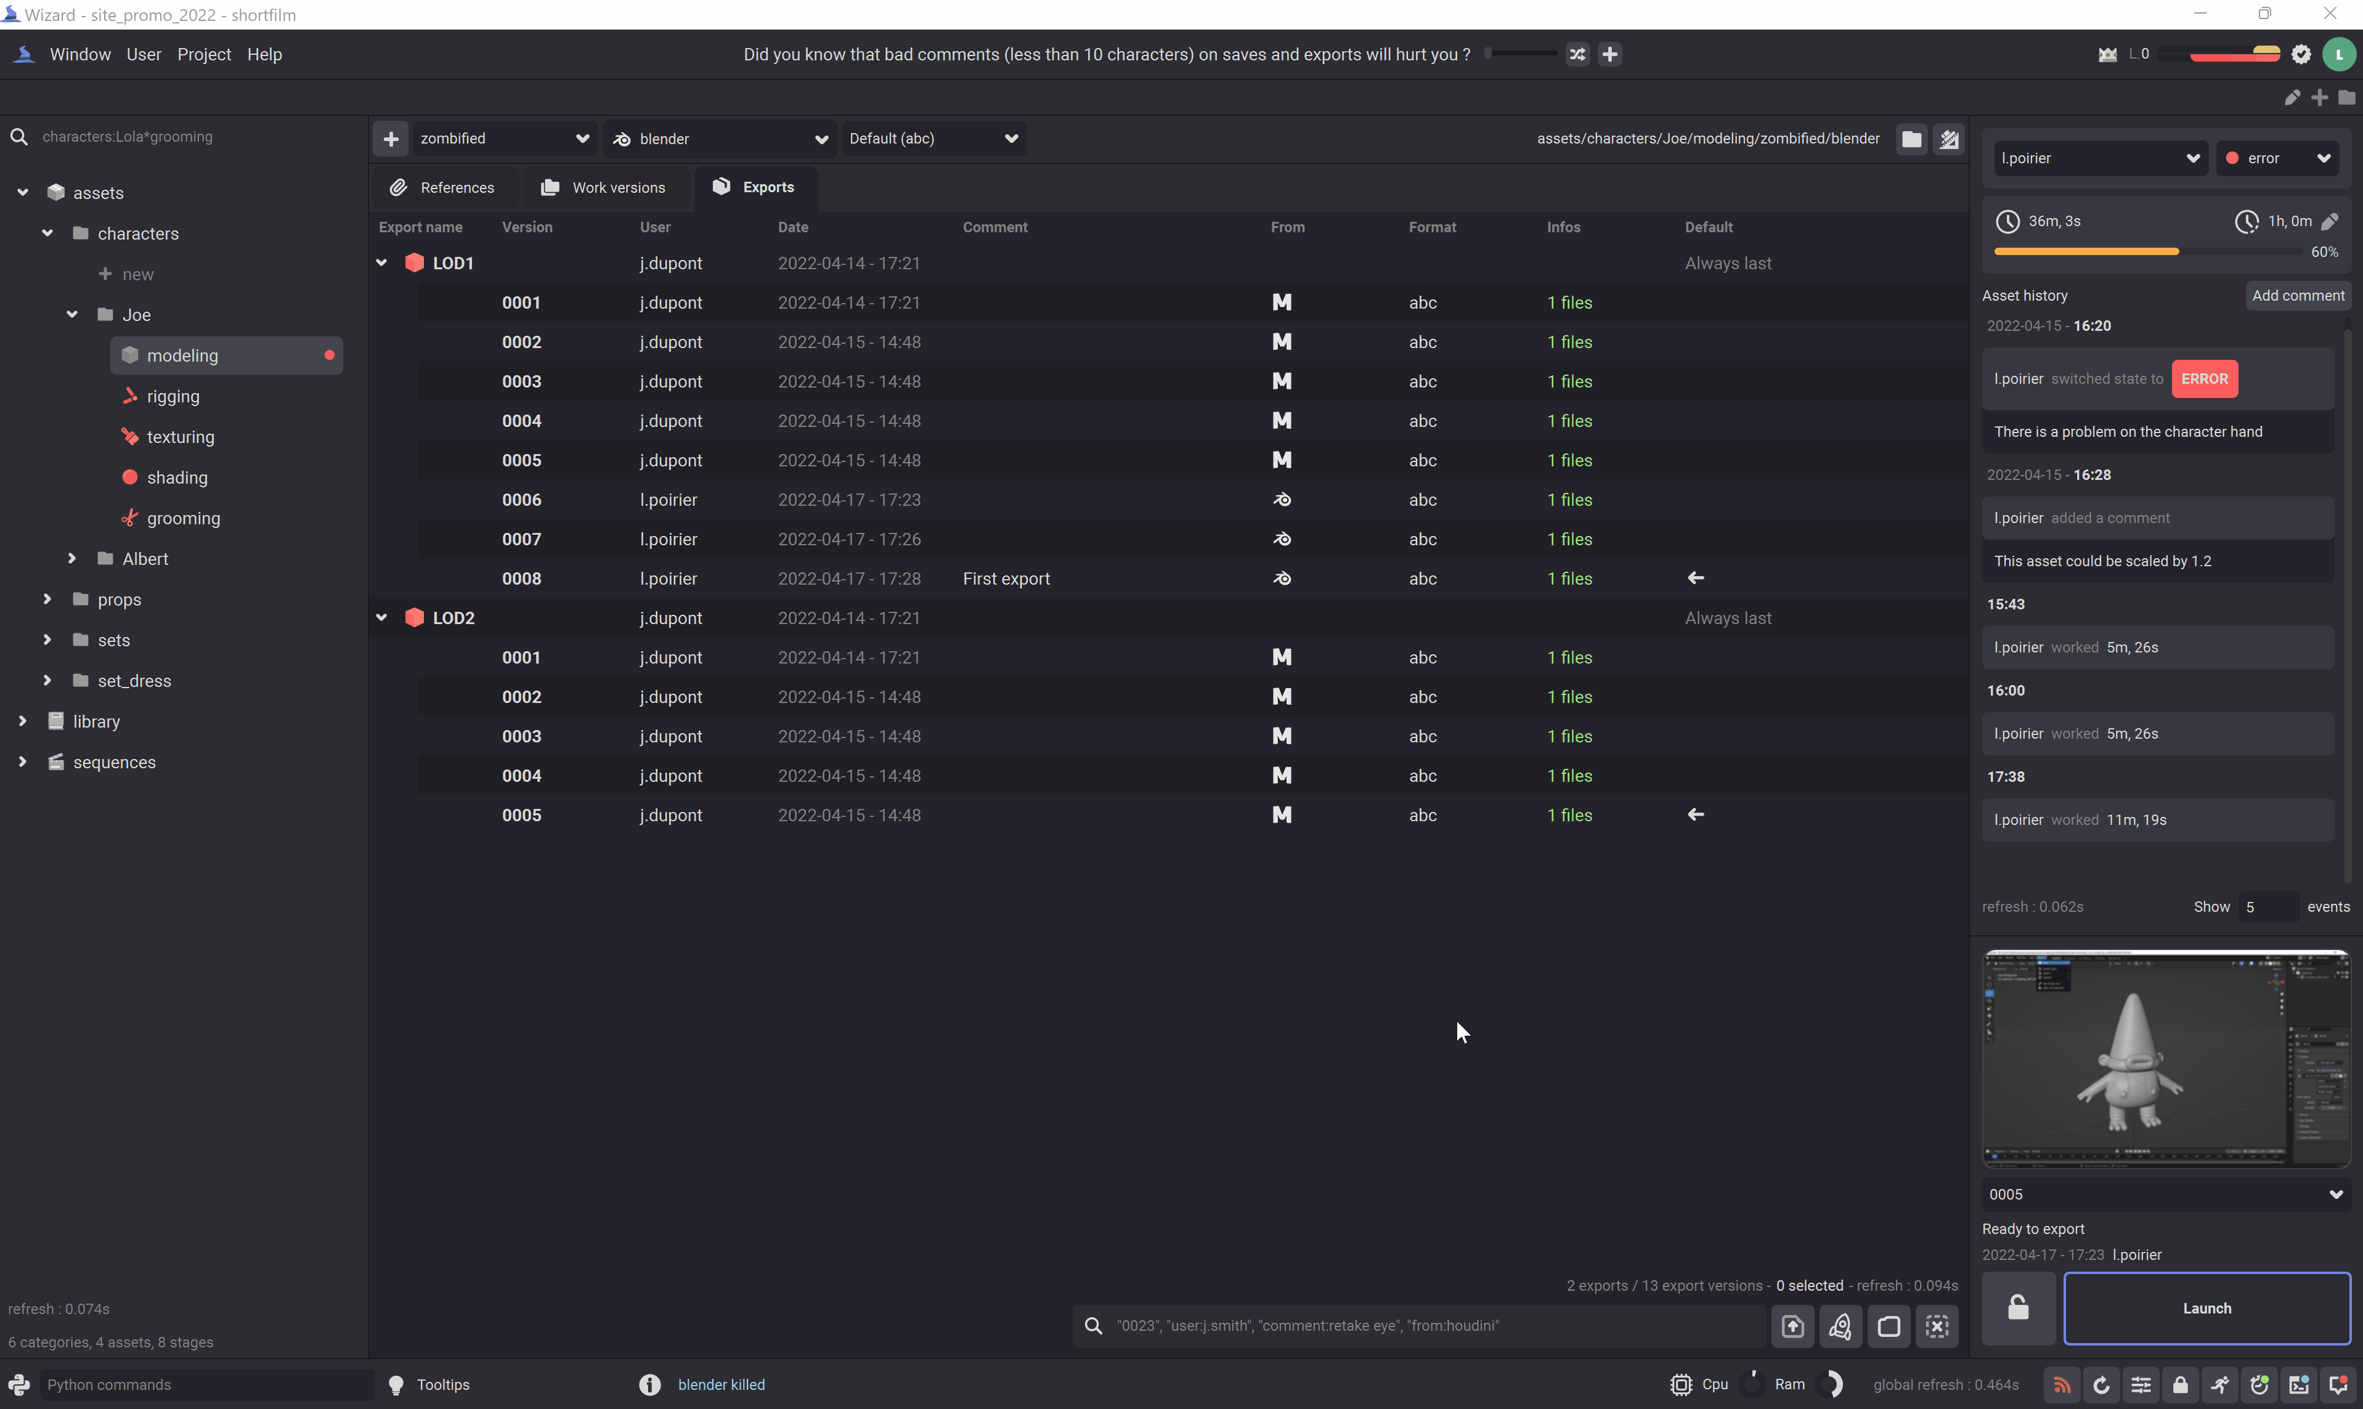Viewport: 2363px width, 1409px height.
Task: Open the l.poirier assignment dropdown
Action: 2100,158
